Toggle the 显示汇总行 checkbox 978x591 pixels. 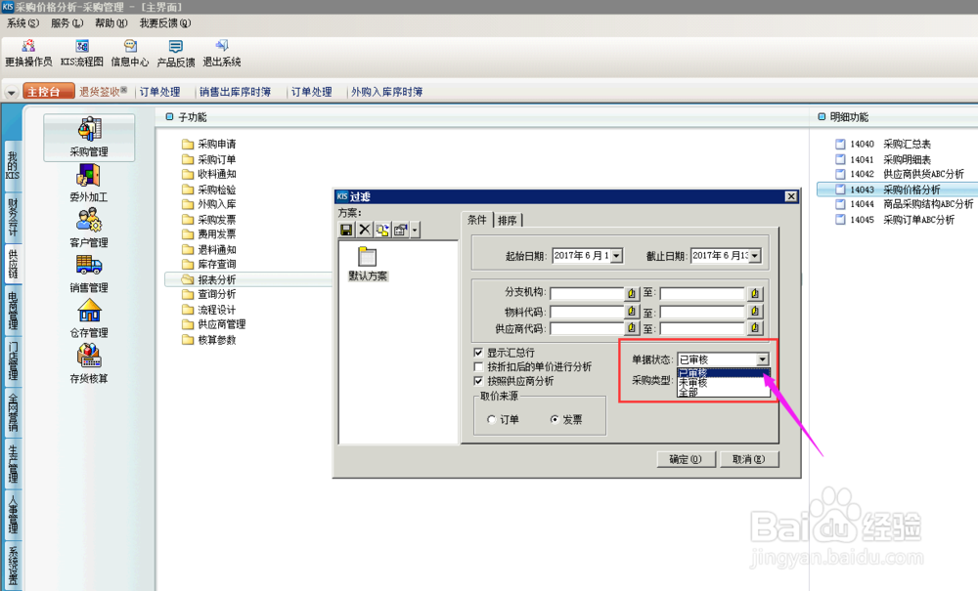478,353
